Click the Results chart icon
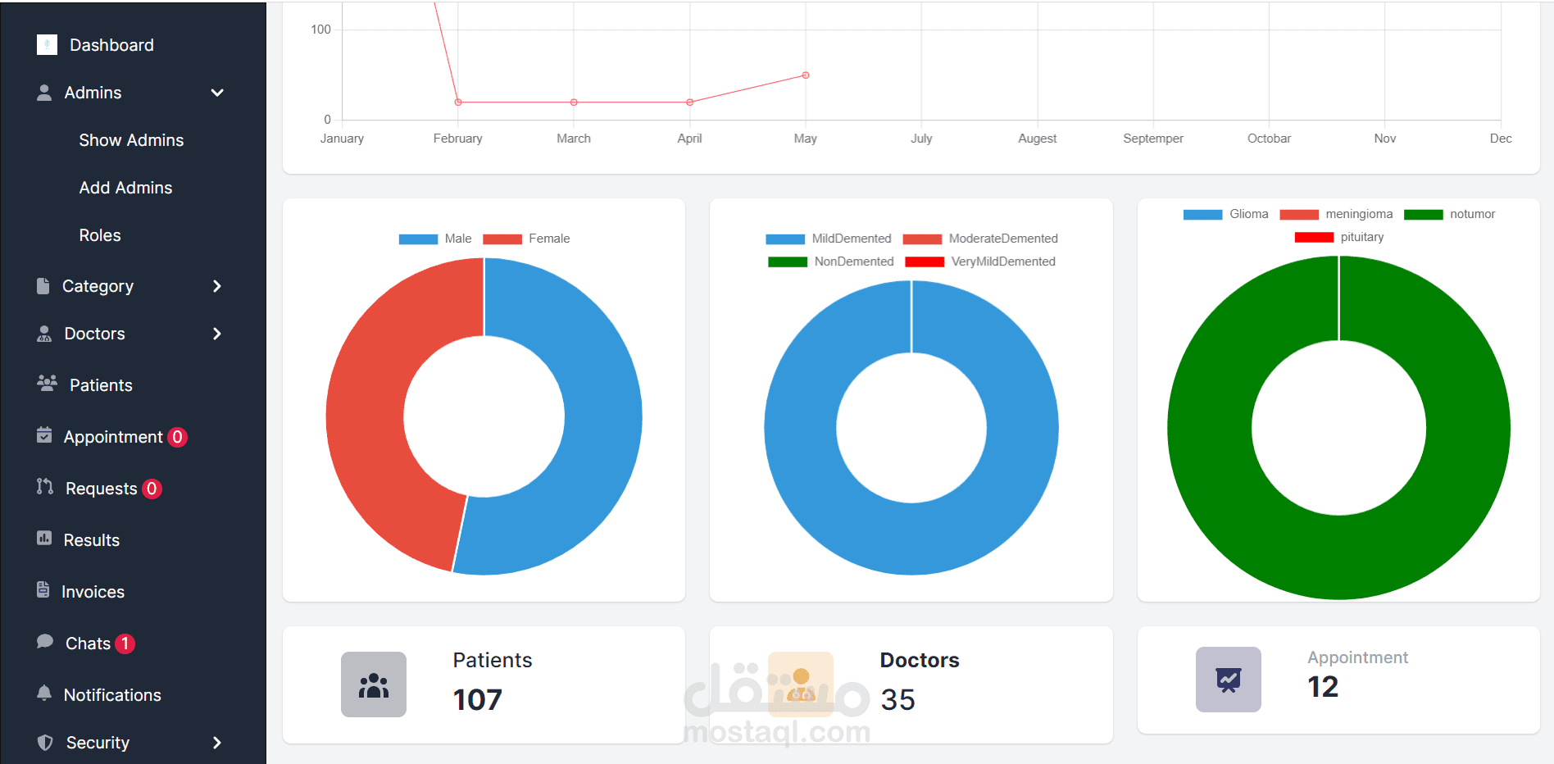The image size is (1554, 764). click(44, 539)
